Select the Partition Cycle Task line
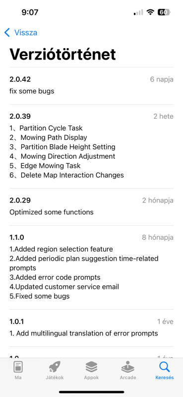This screenshot has height=397, width=183. point(46,128)
